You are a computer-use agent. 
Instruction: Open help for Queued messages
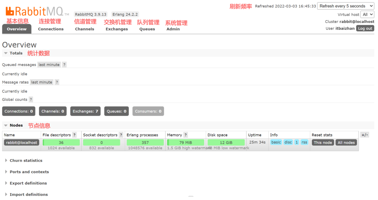64,65
